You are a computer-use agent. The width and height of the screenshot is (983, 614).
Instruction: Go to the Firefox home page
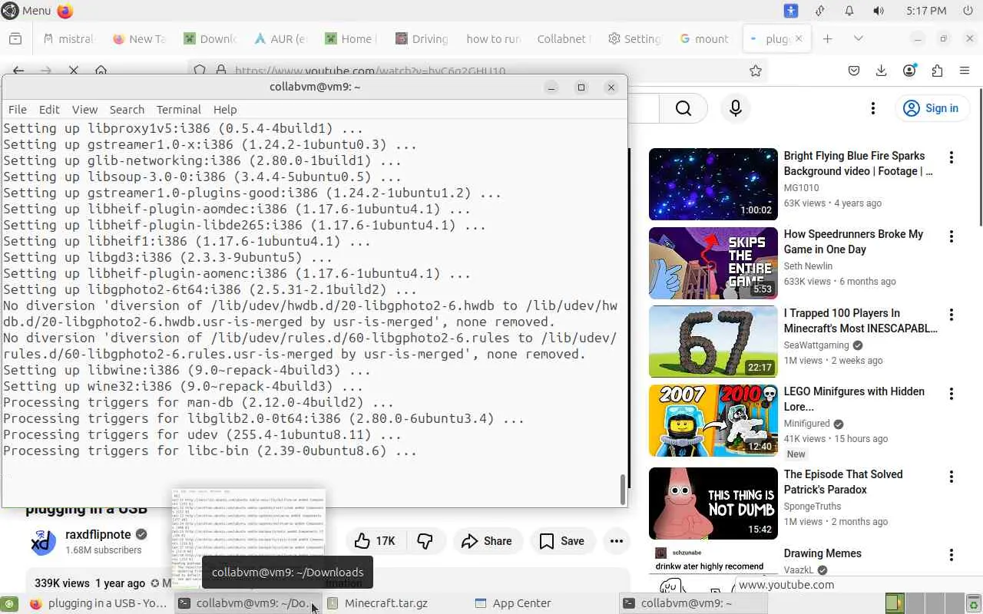[101, 71]
